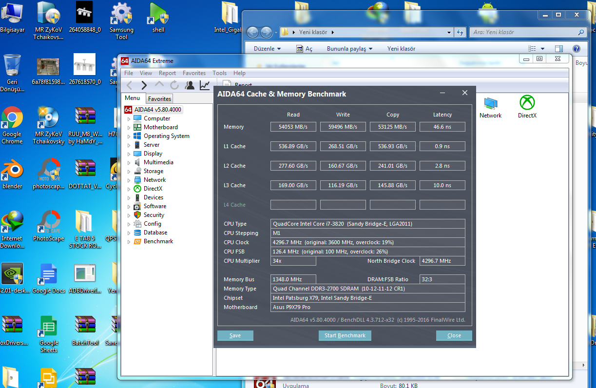Select Config in the AIDA64 tree
This screenshot has height=388, width=596.
click(153, 224)
